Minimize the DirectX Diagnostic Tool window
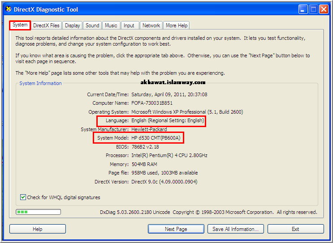This screenshot has width=333, height=243. (303, 9)
